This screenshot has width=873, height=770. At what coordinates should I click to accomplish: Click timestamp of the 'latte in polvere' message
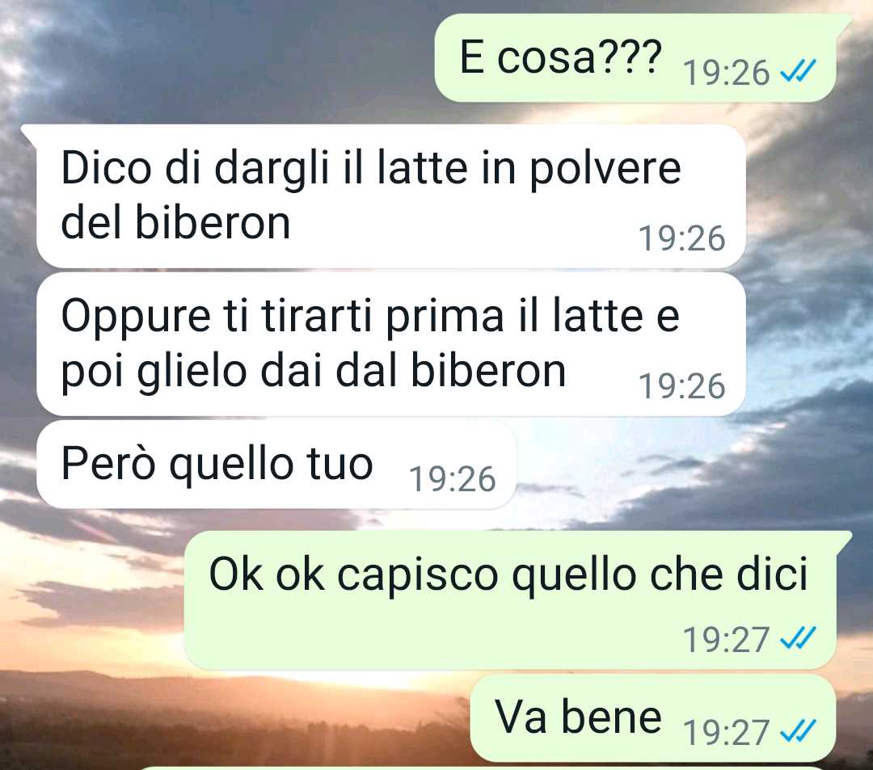[x=681, y=238]
